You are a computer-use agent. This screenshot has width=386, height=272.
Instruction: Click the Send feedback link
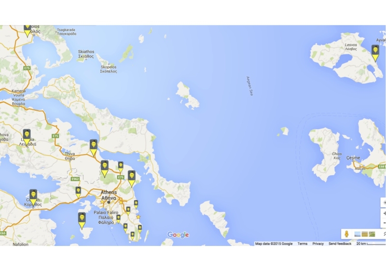[x=340, y=244]
